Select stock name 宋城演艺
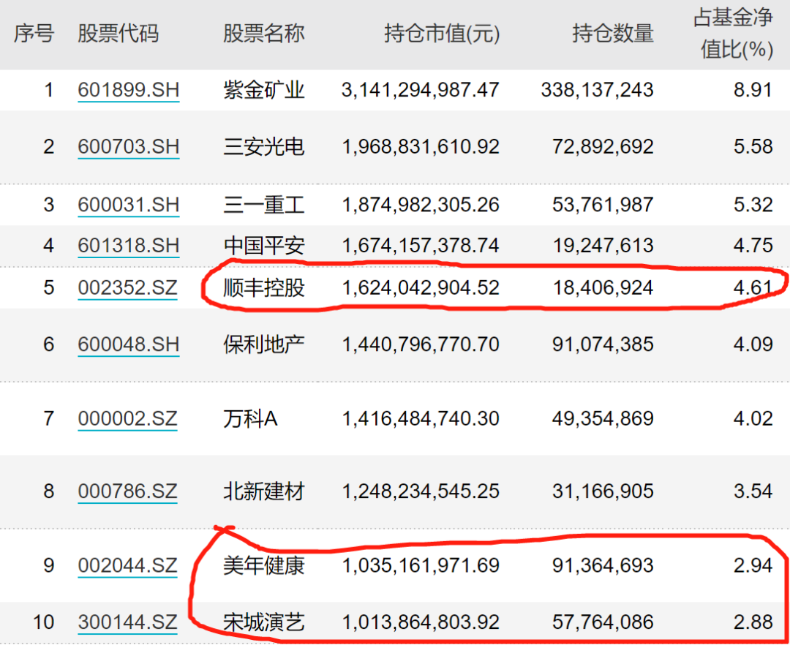 click(x=264, y=622)
